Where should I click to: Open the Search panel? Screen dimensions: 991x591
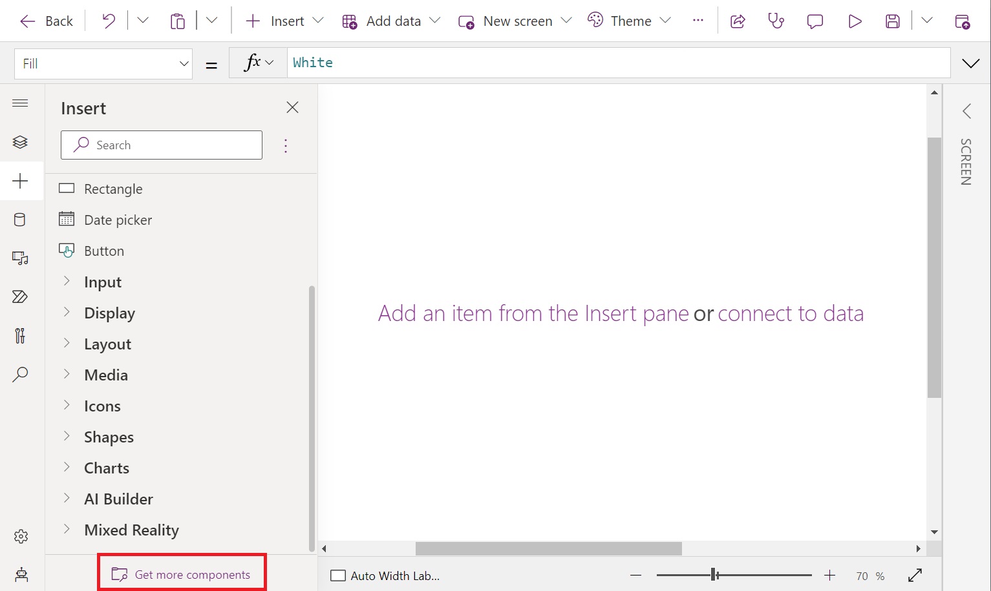(x=20, y=374)
